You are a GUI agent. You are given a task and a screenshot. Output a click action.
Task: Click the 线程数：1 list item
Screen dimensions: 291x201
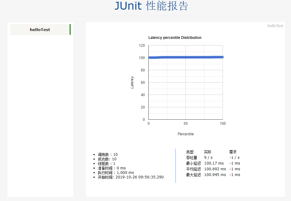coord(106,164)
